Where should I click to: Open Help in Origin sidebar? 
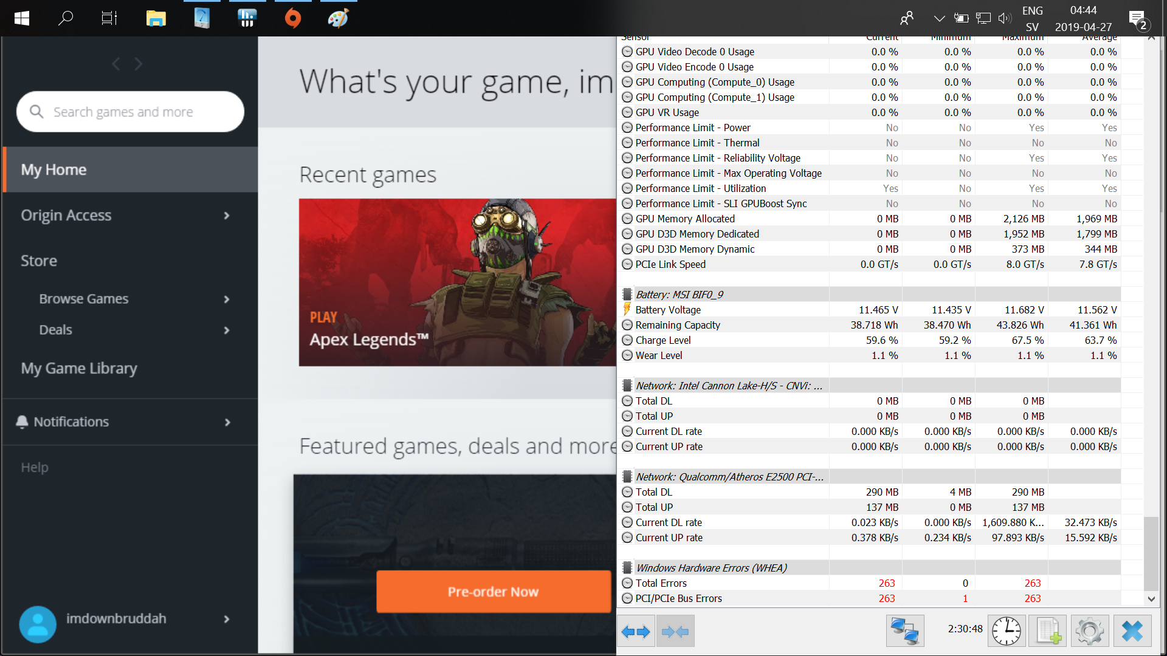point(35,467)
